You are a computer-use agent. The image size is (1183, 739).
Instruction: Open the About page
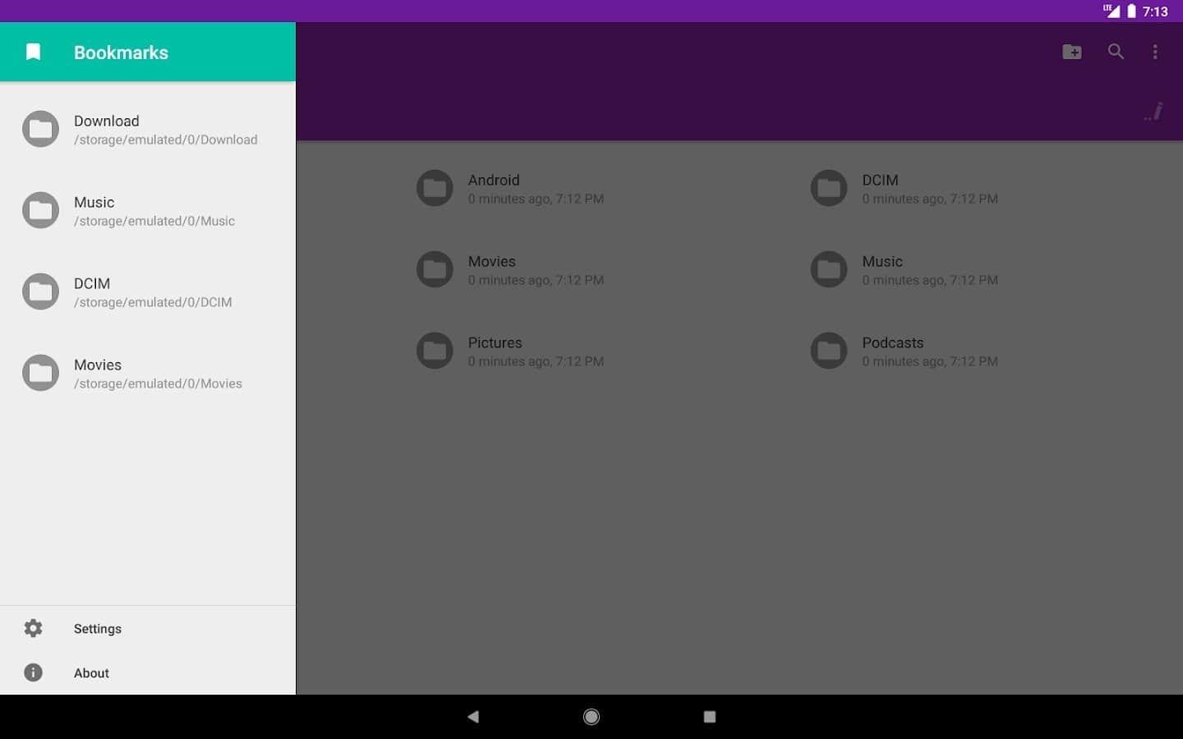pyautogui.click(x=91, y=673)
